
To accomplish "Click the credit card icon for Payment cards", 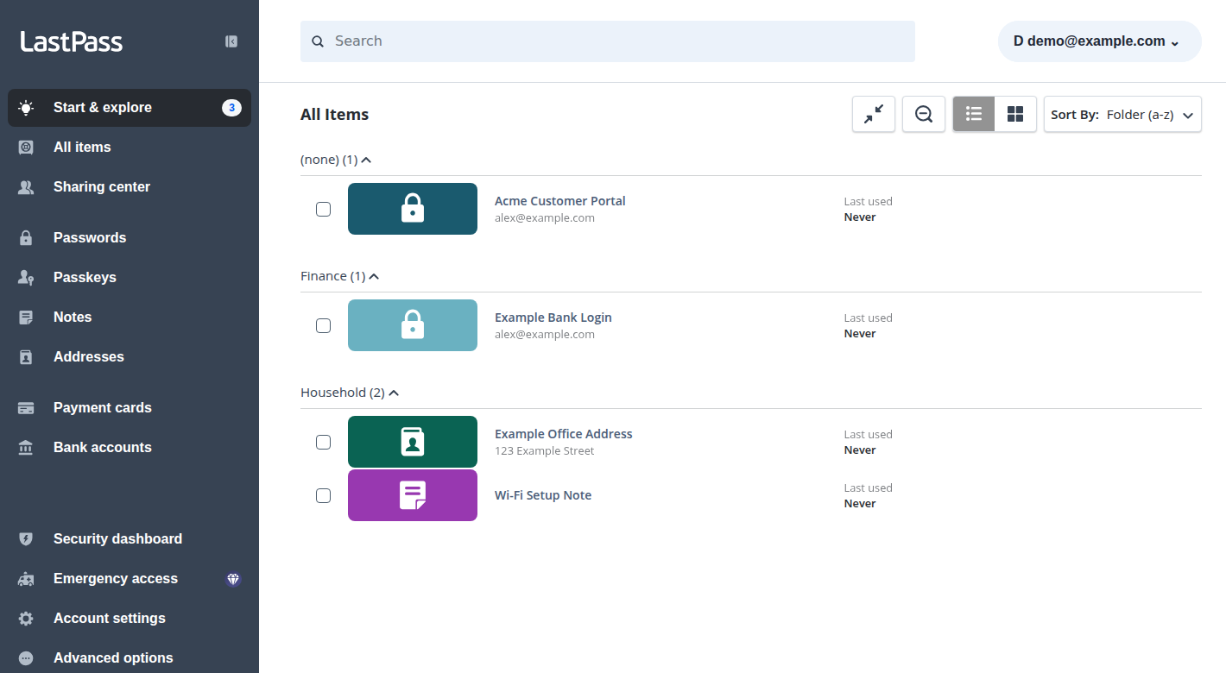I will click(x=26, y=408).
